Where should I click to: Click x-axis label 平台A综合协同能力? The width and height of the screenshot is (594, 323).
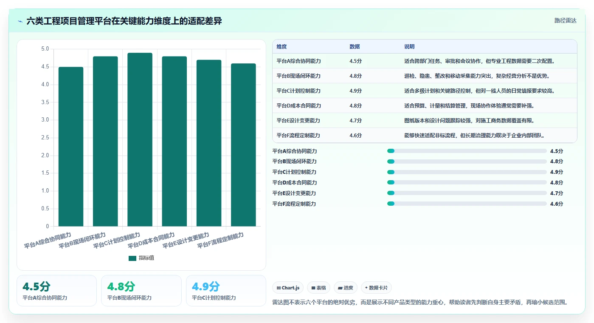click(48, 241)
